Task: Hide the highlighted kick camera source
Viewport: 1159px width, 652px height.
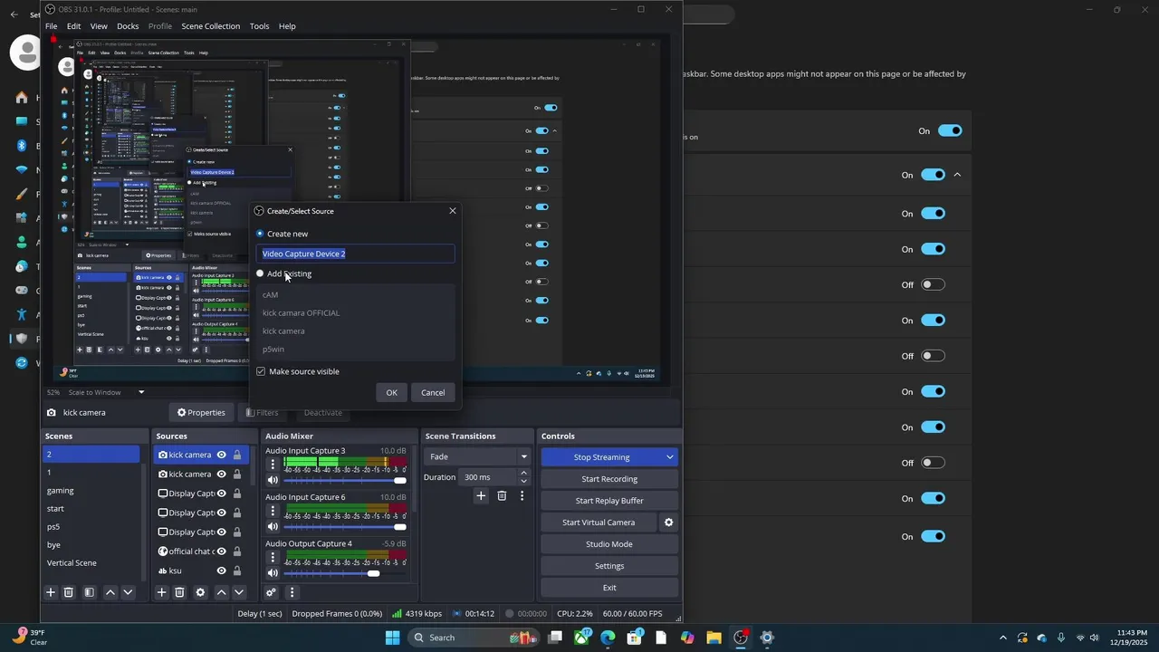Action: tap(221, 455)
